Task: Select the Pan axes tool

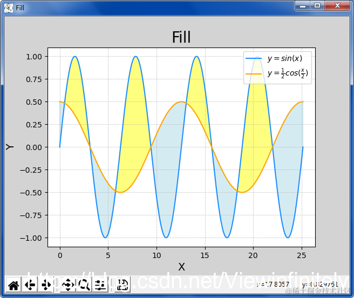Action: 68,285
